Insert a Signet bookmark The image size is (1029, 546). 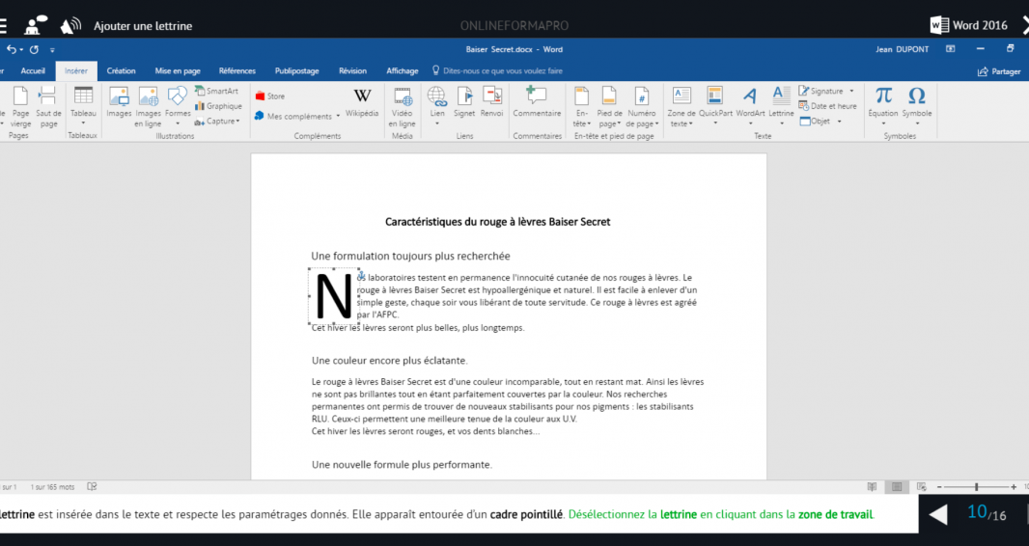pyautogui.click(x=464, y=102)
